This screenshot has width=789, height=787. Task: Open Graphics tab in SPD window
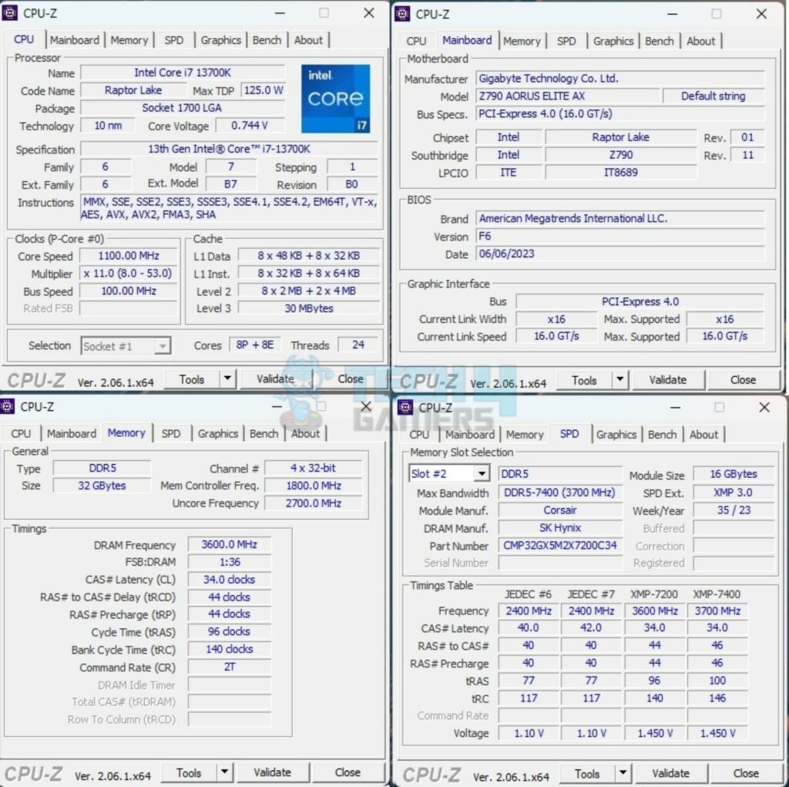[x=616, y=435]
